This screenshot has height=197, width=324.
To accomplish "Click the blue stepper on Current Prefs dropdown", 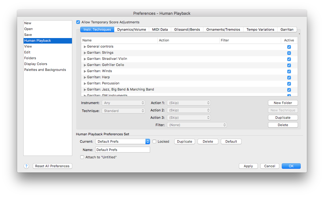I will pyautogui.click(x=147, y=141).
